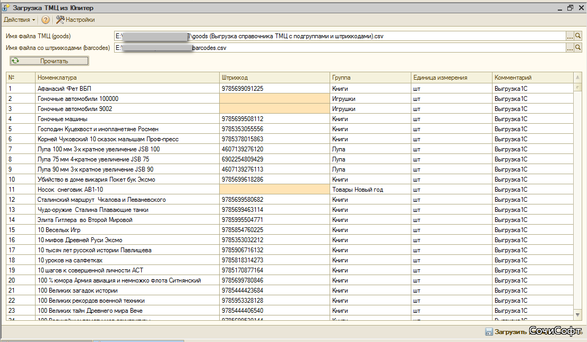587x342 pixels.
Task: Select 'Чудо-оружие Сталина Плавающие танки'
Action: pos(290,210)
